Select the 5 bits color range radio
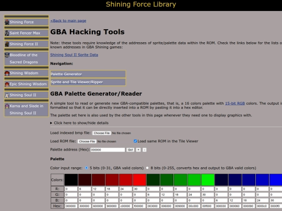This screenshot has height=211, width=282. pos(87,168)
